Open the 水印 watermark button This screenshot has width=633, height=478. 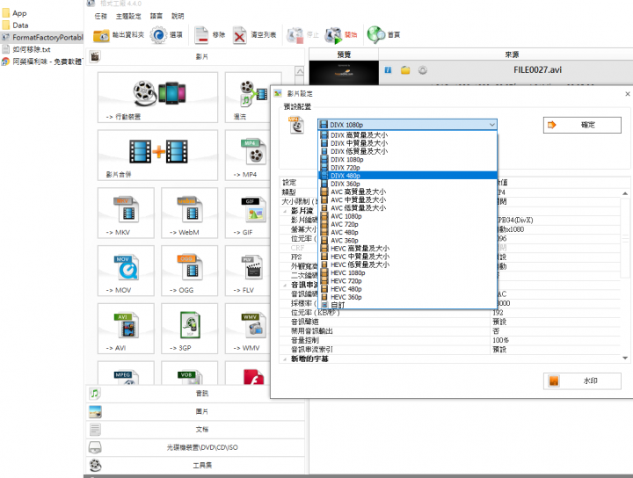(582, 380)
